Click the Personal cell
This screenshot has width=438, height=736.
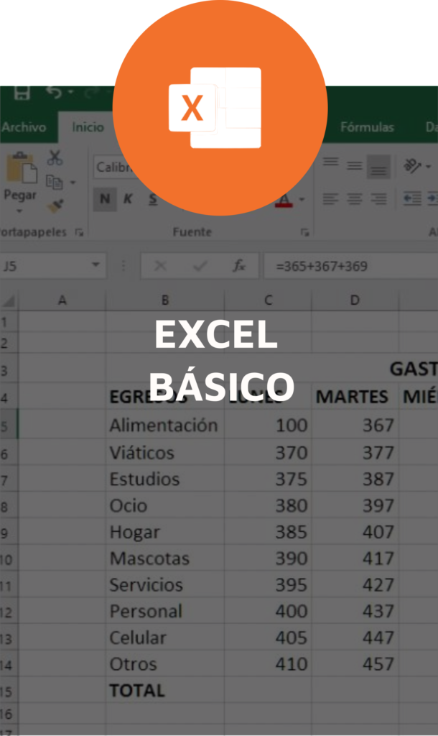165,611
